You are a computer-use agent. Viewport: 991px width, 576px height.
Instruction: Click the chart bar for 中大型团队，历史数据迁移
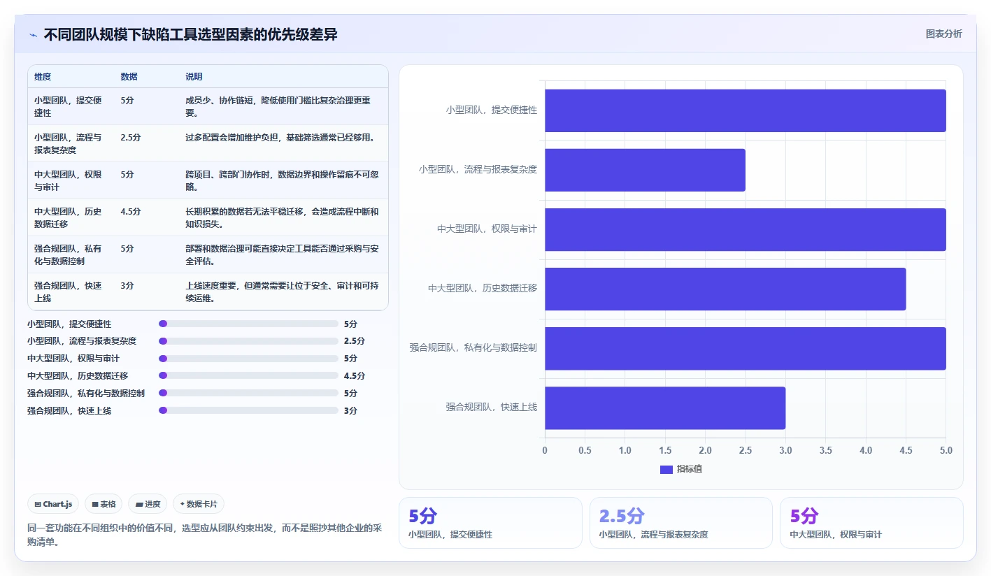[x=725, y=289]
